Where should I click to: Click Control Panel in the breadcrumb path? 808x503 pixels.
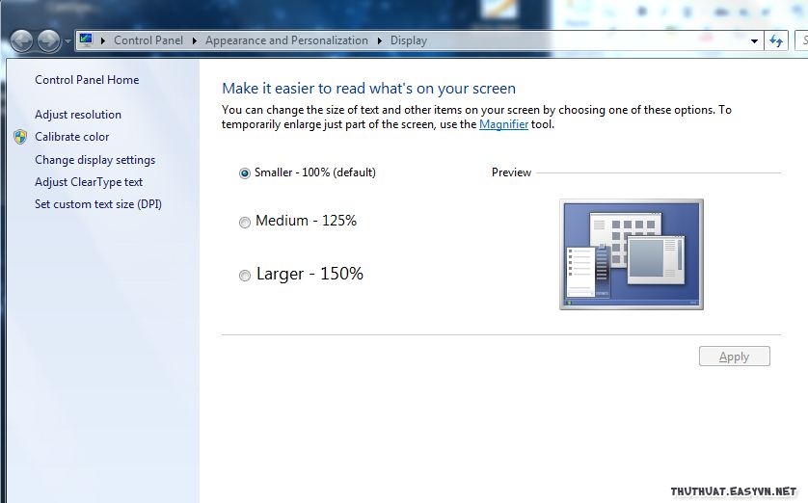pyautogui.click(x=148, y=40)
